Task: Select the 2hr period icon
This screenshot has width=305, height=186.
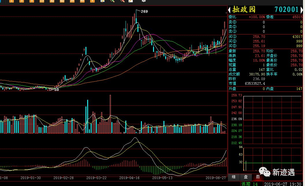Action: click(72, 1)
